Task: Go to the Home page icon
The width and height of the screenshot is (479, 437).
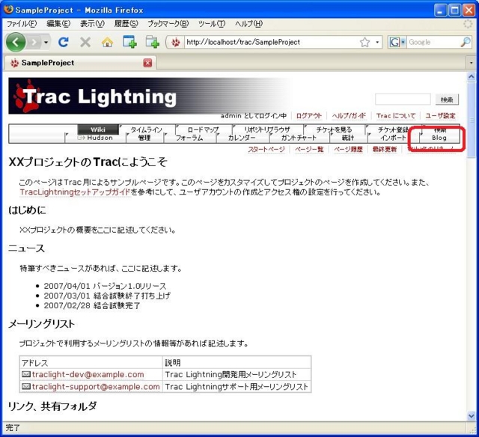Action: [107, 42]
